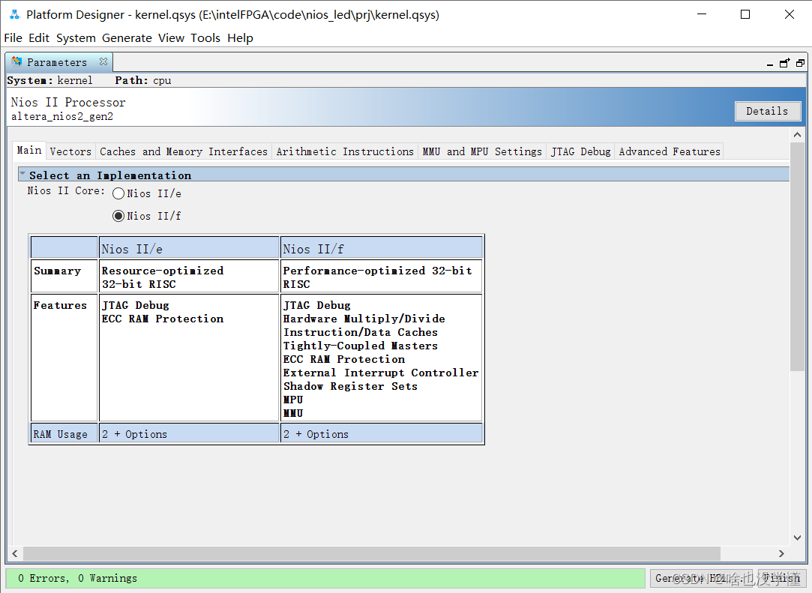Click the 'System: kernel' label

pyautogui.click(x=49, y=80)
